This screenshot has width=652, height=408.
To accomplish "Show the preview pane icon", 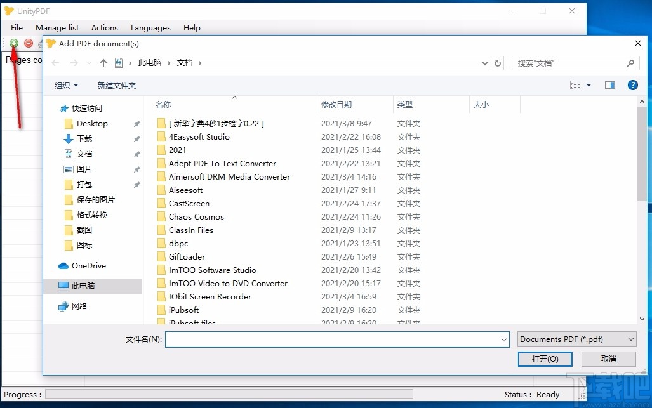I will [610, 84].
